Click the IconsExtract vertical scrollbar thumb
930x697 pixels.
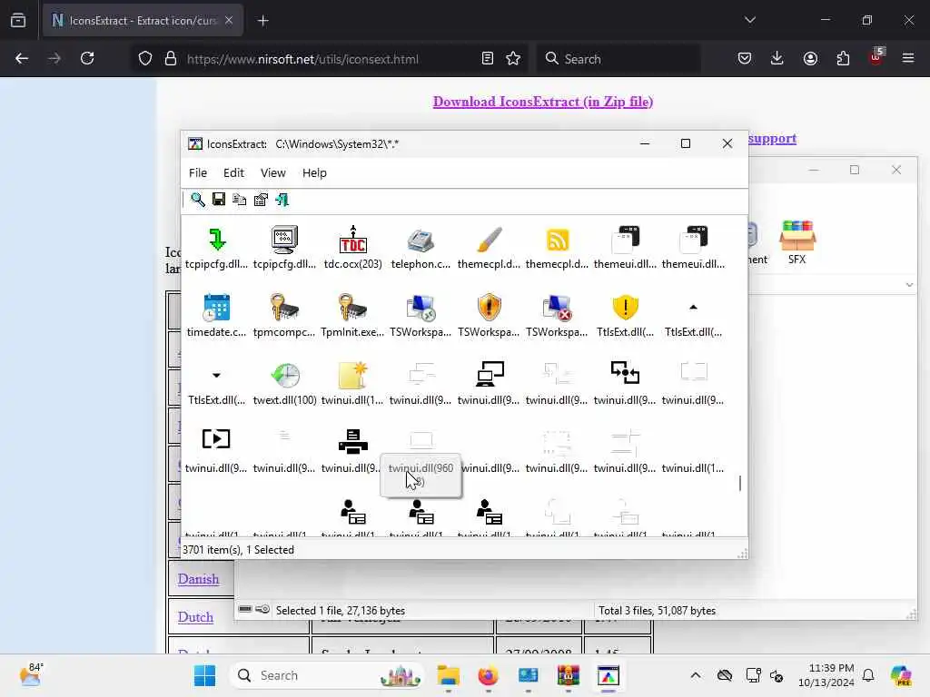point(739,484)
